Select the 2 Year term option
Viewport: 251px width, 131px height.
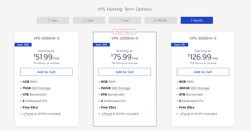[89, 20]
